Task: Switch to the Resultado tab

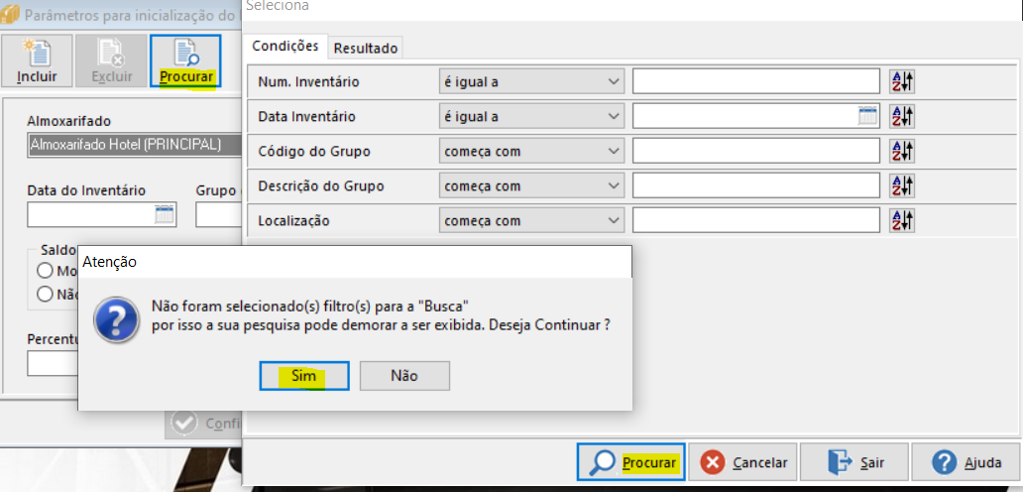Action: [366, 48]
